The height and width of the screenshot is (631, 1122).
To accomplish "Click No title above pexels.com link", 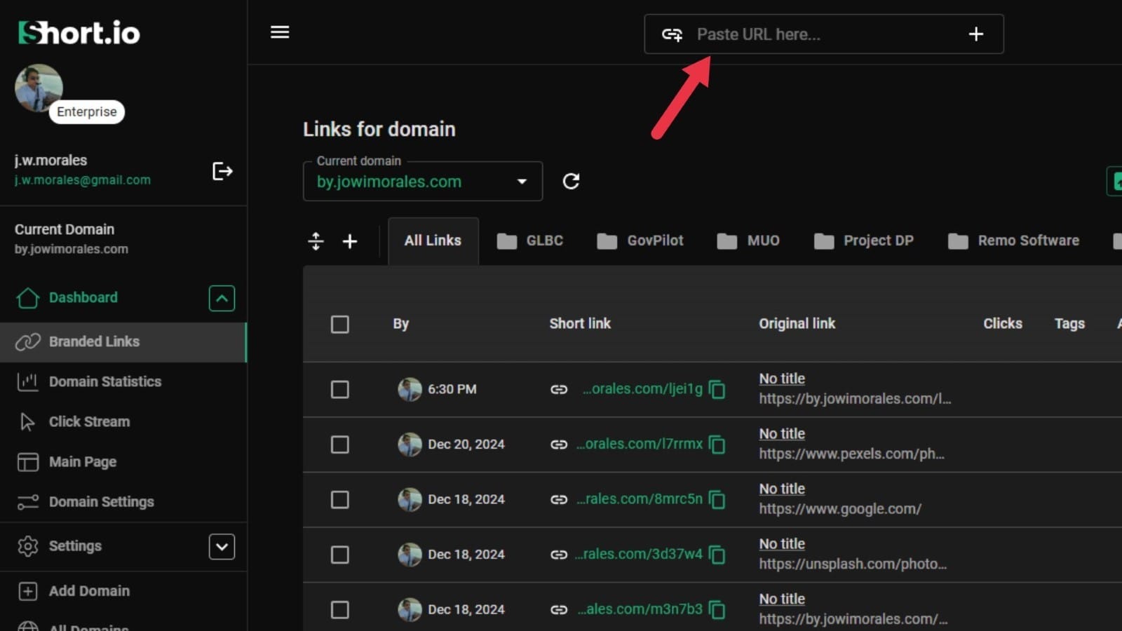I will tap(782, 434).
